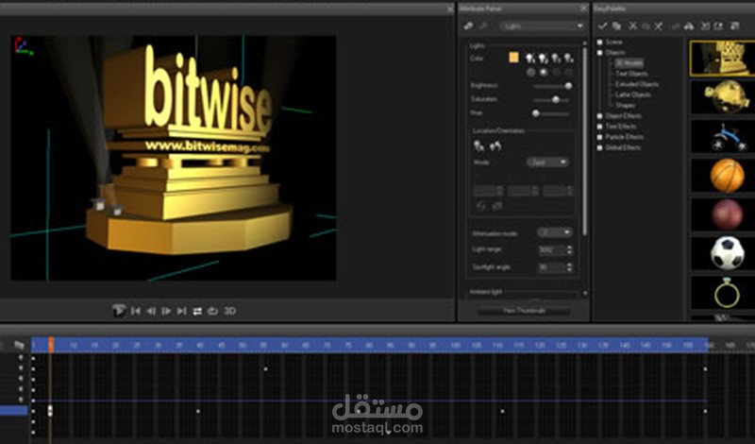755x444 pixels.
Task: Open the light Mode dropdown (Spot)
Action: (547, 162)
